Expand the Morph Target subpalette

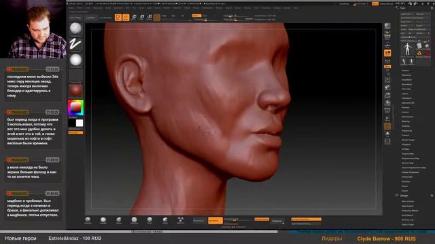click(x=408, y=140)
